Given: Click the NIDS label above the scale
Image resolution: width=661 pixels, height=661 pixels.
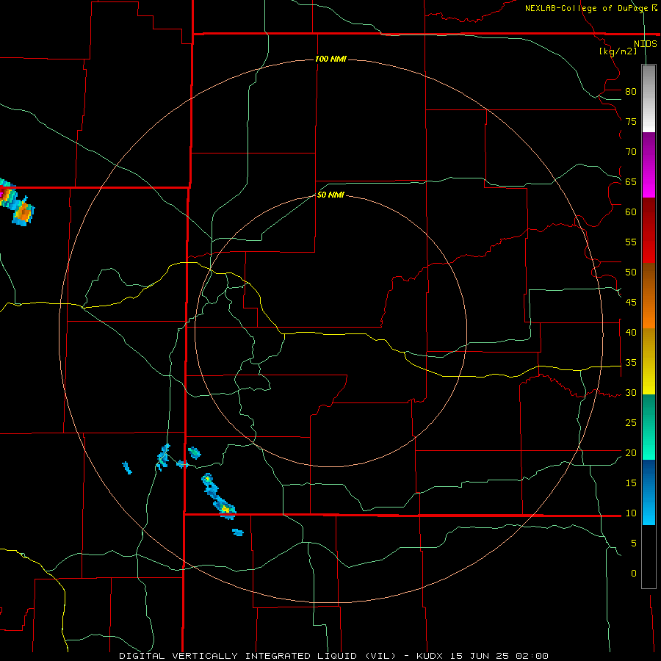Looking at the screenshot, I should [645, 44].
